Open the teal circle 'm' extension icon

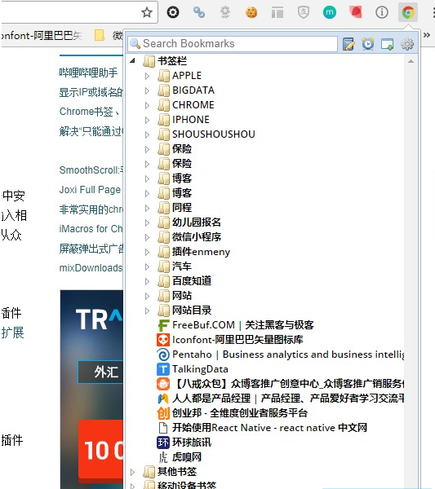point(330,12)
